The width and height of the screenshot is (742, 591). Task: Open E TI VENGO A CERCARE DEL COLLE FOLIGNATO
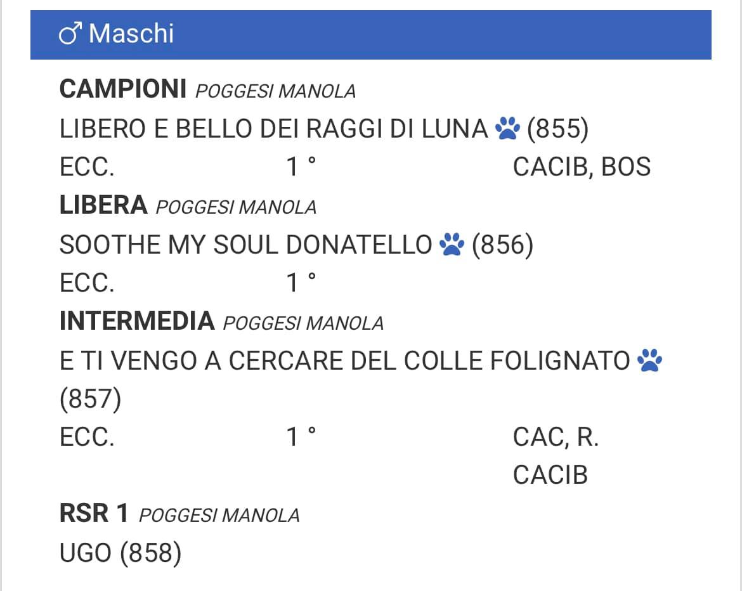click(x=344, y=361)
